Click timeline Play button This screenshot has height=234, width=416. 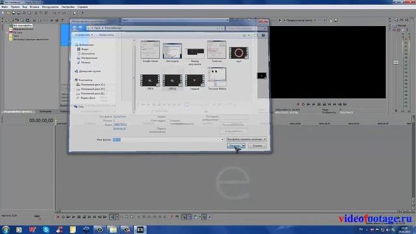click(73, 217)
